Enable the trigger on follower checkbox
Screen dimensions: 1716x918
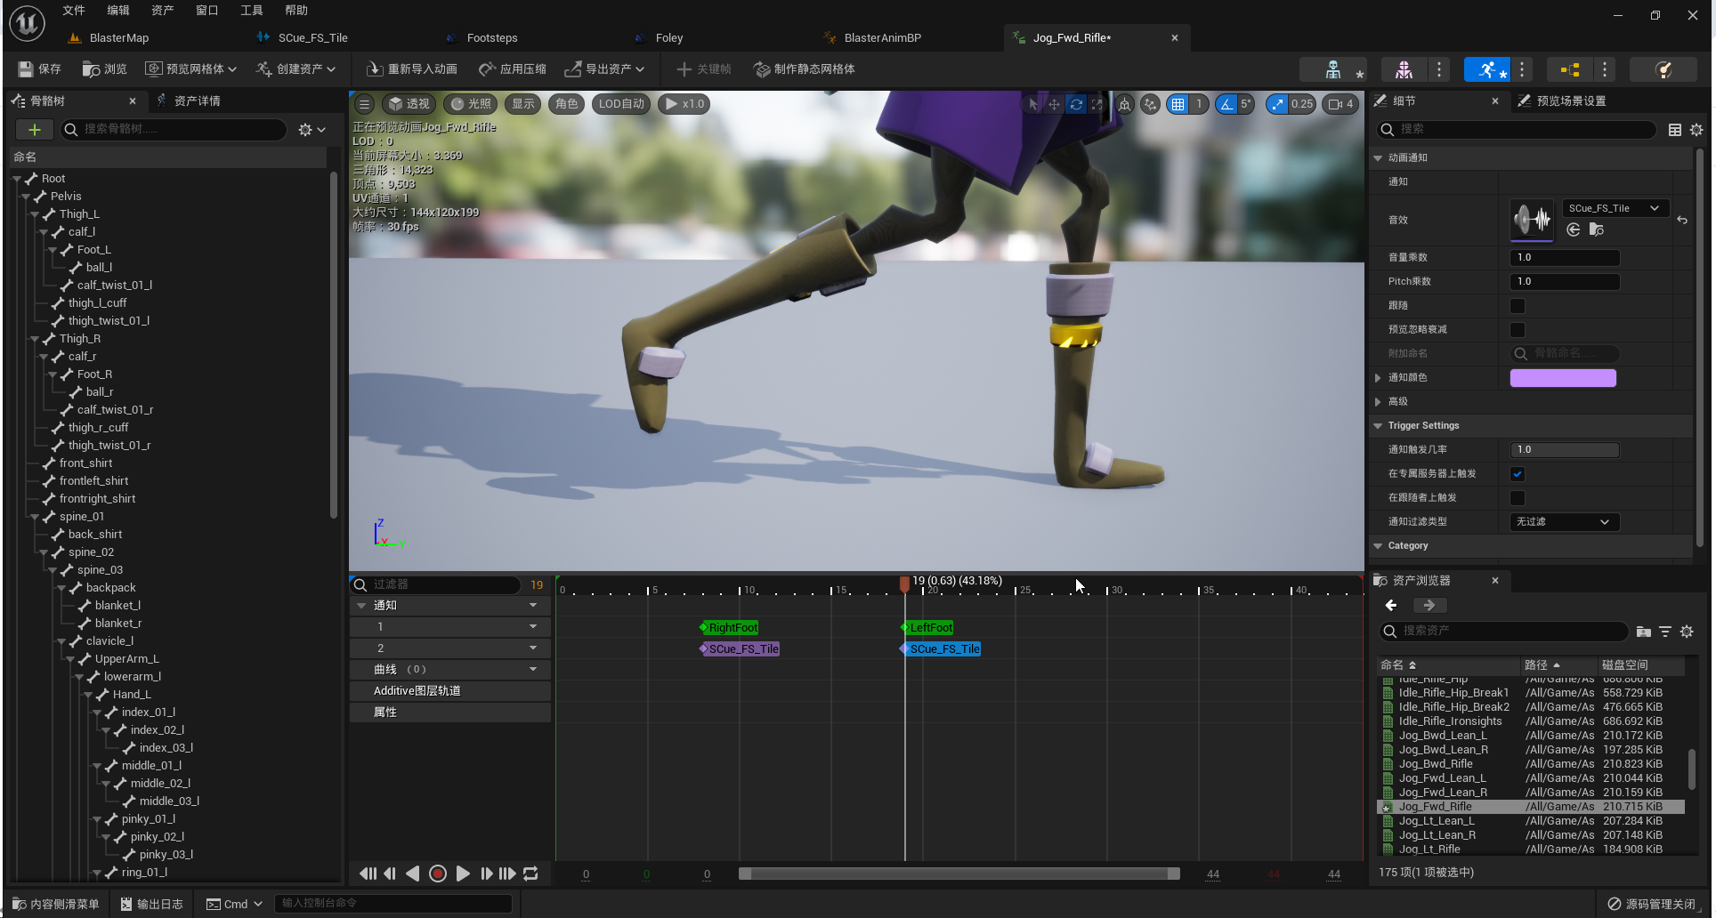click(1518, 498)
